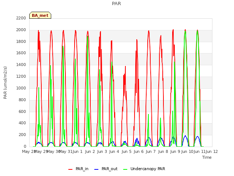The width and height of the screenshot is (234, 176).
Task: Click the green Undercanopy PAR legend swatch
Action: tap(125, 169)
